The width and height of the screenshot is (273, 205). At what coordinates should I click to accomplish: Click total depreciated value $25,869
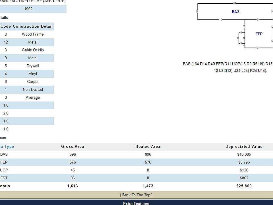point(244,186)
